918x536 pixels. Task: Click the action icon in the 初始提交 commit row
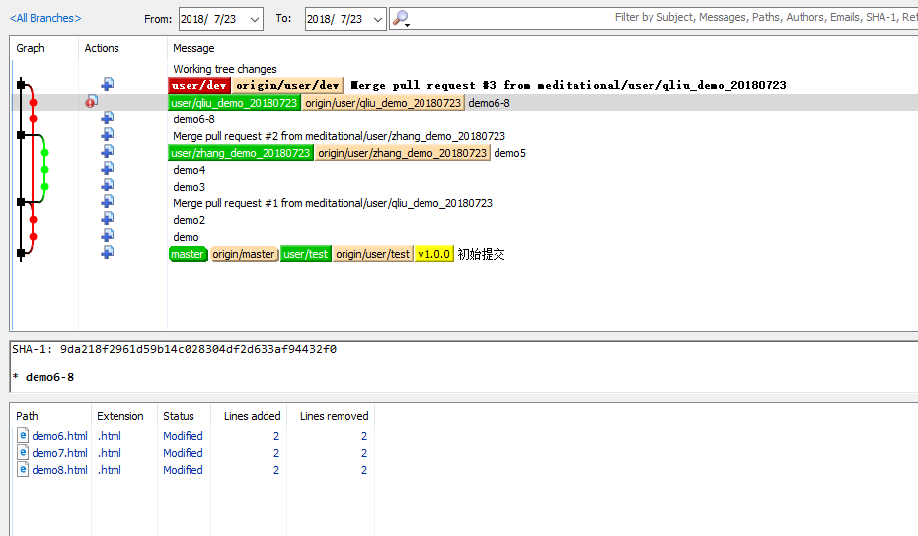click(107, 253)
